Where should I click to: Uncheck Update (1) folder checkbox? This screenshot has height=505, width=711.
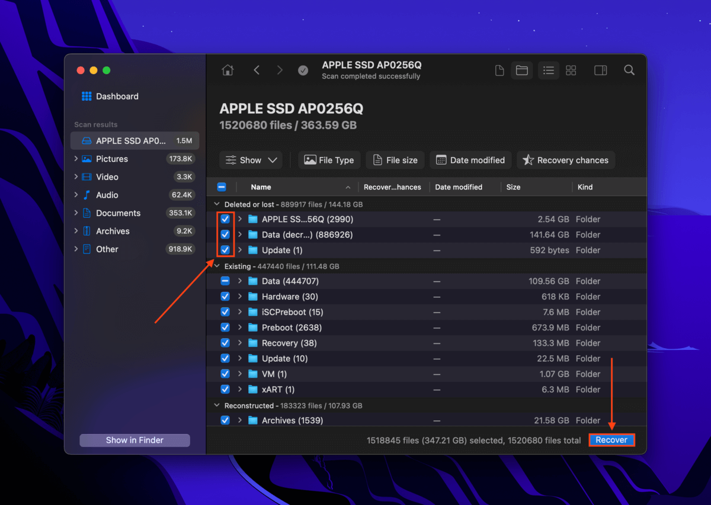(x=225, y=250)
